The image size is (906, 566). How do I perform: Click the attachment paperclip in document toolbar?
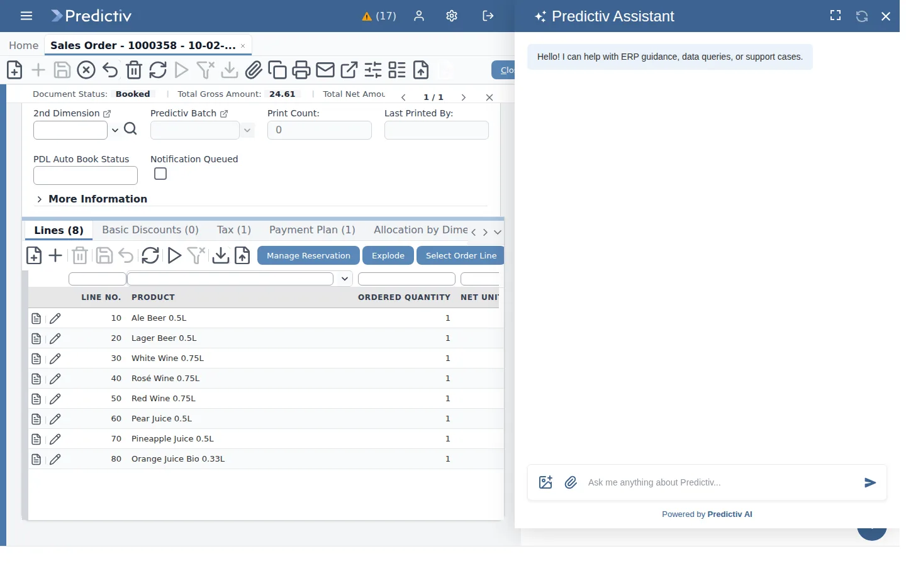[254, 70]
